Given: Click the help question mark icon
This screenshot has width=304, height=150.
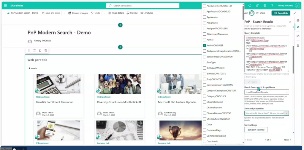Looking at the screenshot, I should [272, 5].
